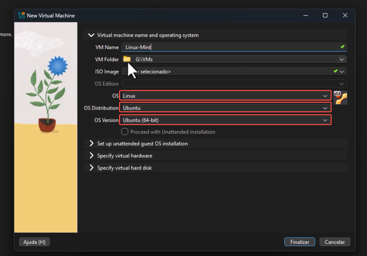Click the green checkmark in ISO Image field
Image resolution: width=367 pixels, height=256 pixels.
336,71
